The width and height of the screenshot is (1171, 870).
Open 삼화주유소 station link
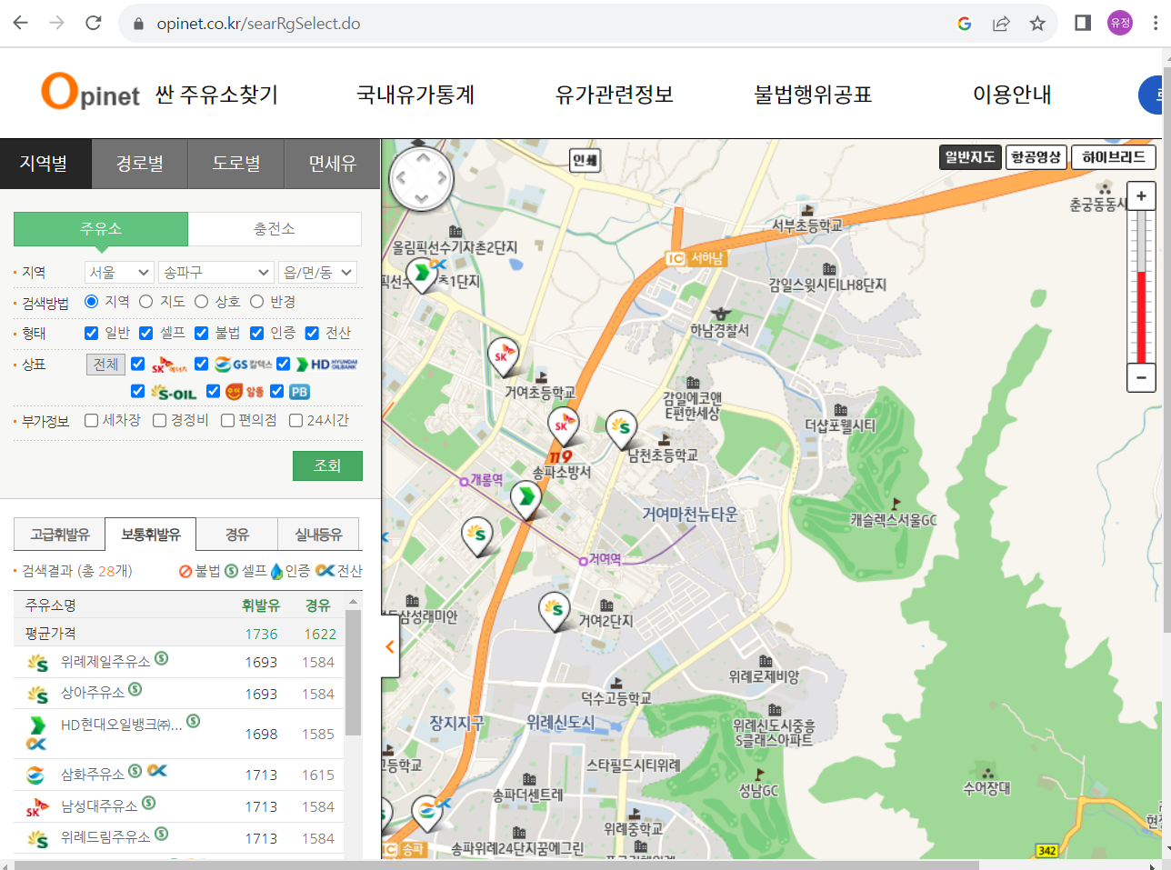[93, 775]
